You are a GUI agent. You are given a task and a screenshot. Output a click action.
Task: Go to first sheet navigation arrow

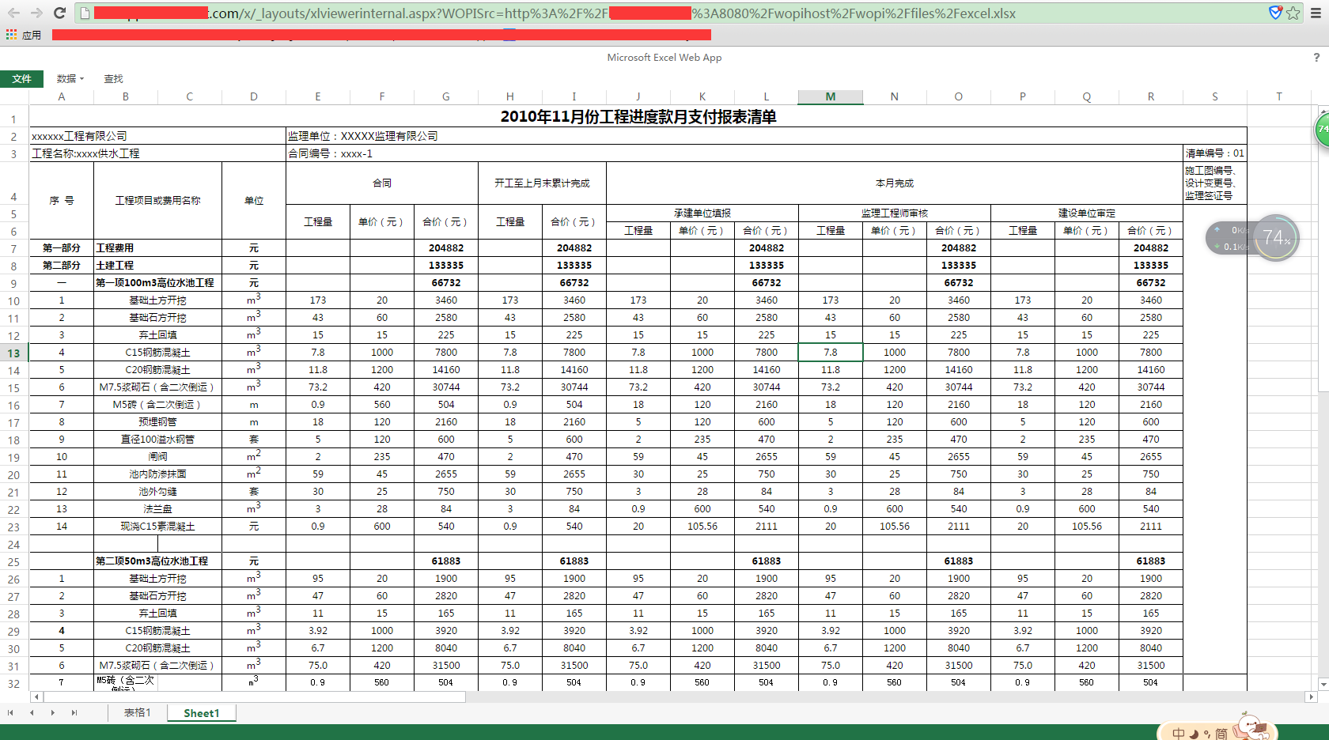(10, 712)
